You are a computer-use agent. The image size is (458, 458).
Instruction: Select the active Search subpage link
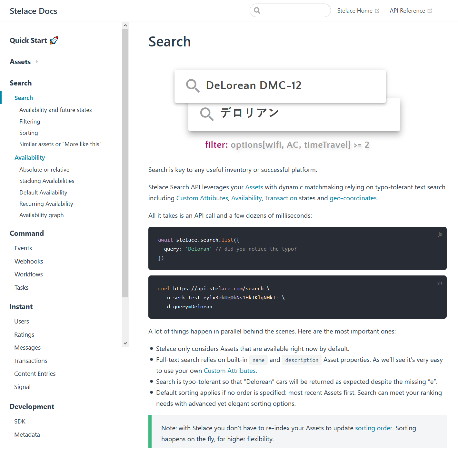[x=24, y=98]
